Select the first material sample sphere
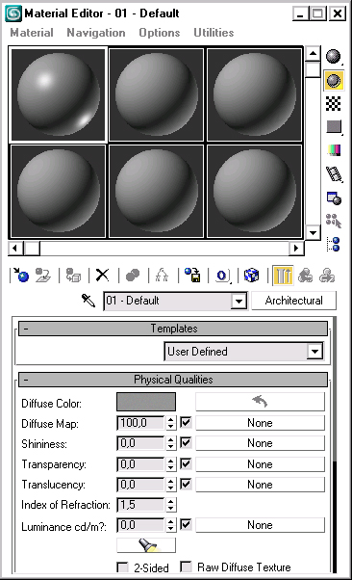The image size is (352, 580). [58, 94]
